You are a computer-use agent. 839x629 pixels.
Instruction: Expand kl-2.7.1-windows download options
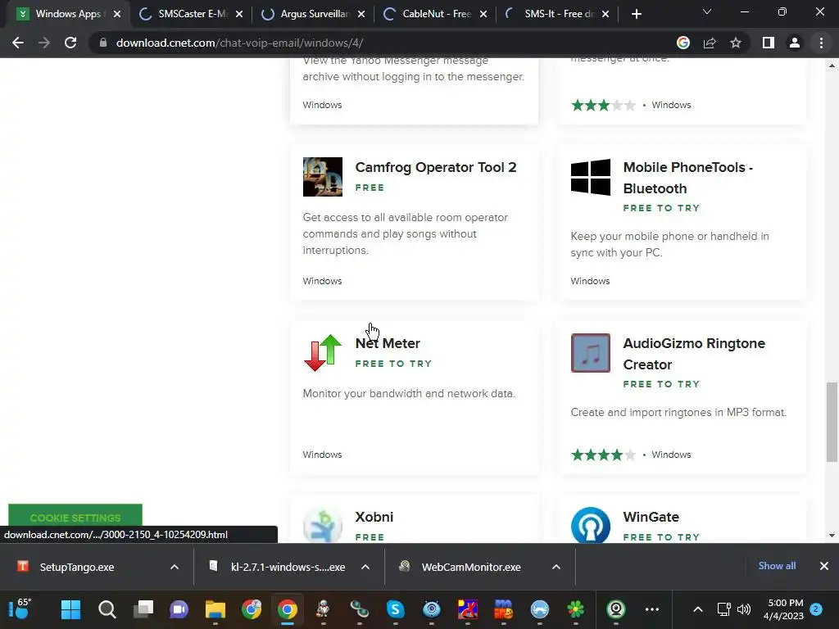[x=365, y=567]
